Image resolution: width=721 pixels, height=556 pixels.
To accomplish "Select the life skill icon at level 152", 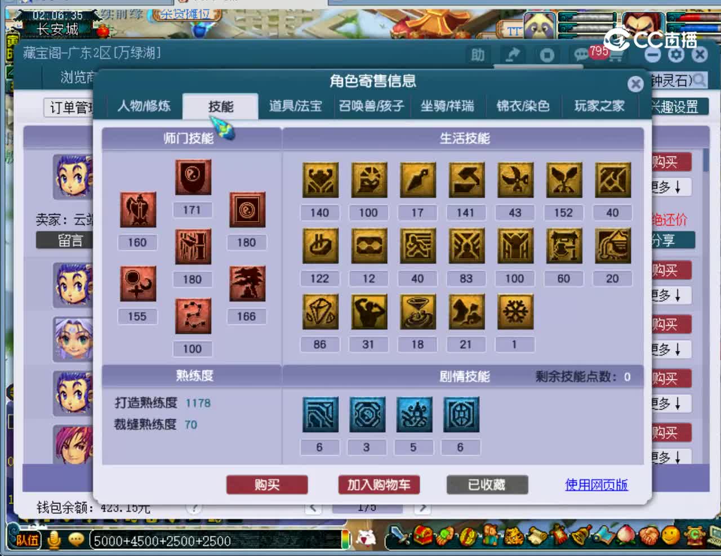I will click(564, 180).
